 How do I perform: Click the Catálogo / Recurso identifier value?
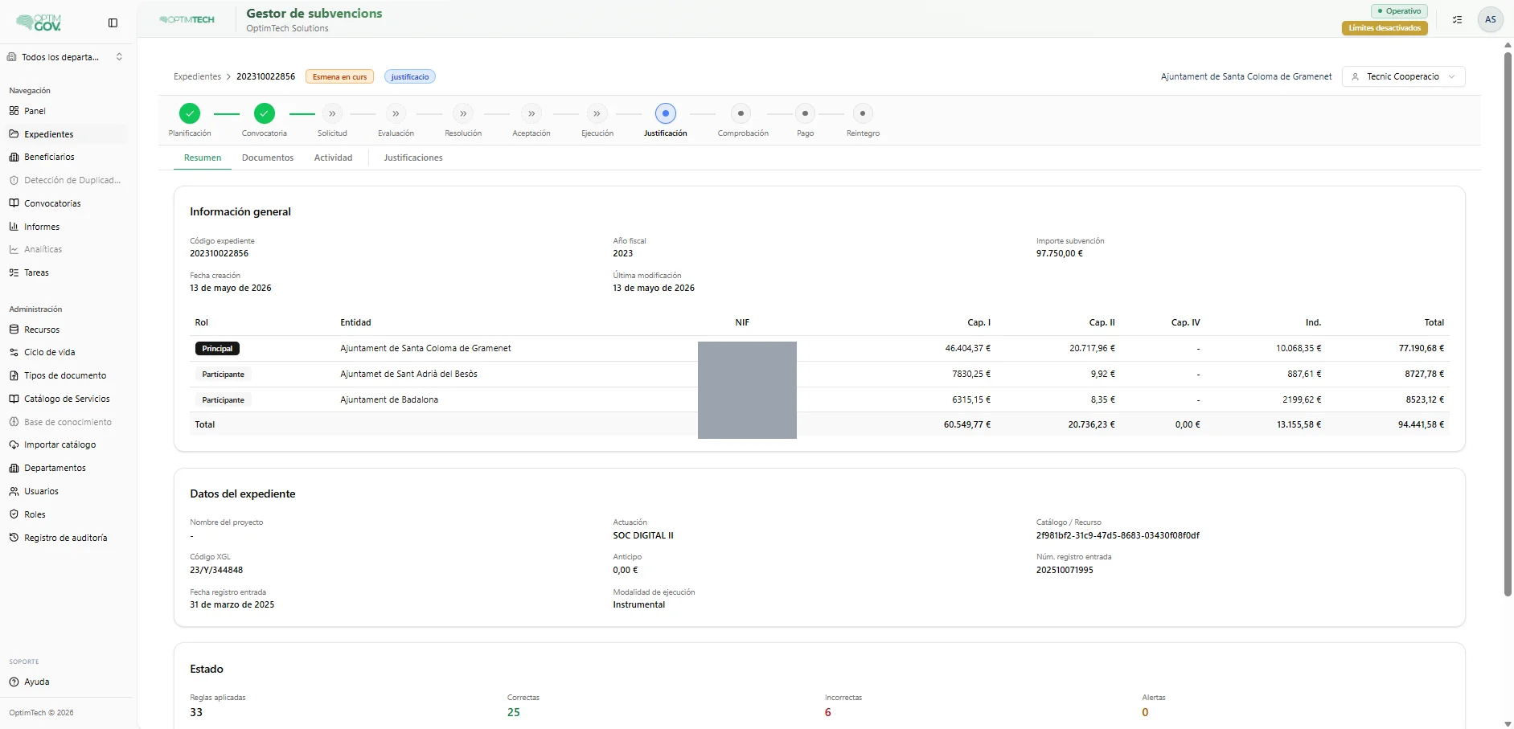pos(1118,535)
